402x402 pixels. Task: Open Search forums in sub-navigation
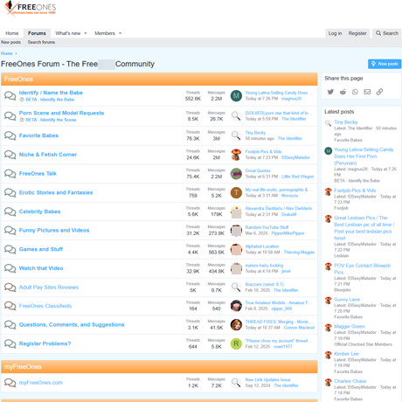(x=41, y=42)
